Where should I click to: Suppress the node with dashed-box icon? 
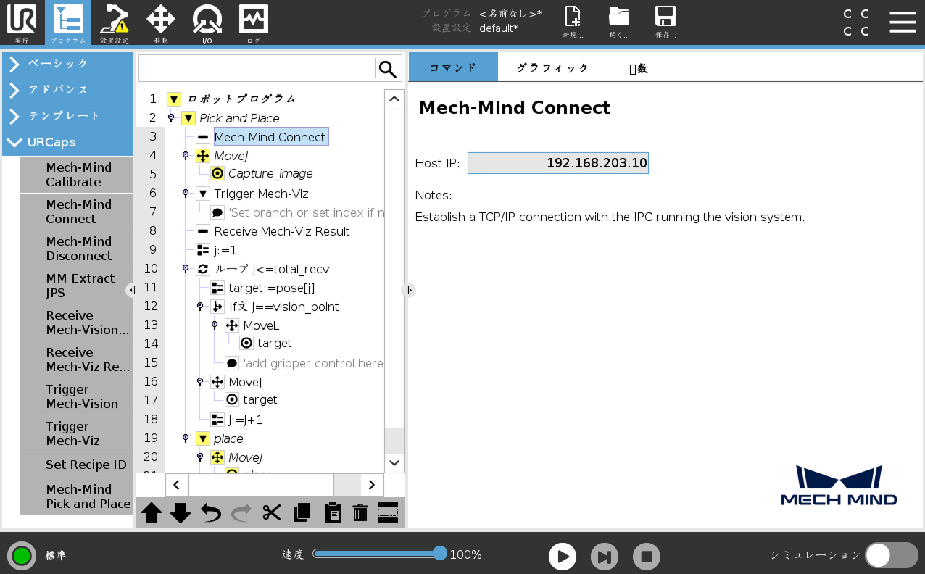click(x=388, y=513)
